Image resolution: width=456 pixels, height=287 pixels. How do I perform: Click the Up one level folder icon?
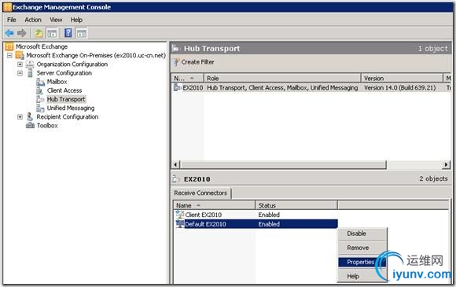pyautogui.click(x=39, y=33)
